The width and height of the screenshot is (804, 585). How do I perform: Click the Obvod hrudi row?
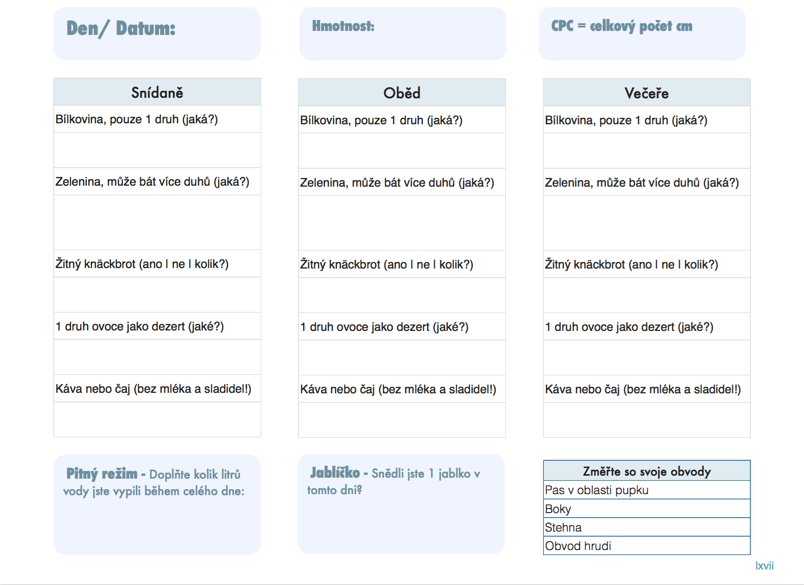pyautogui.click(x=647, y=546)
